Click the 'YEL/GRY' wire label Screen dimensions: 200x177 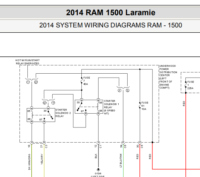pos(42,159)
